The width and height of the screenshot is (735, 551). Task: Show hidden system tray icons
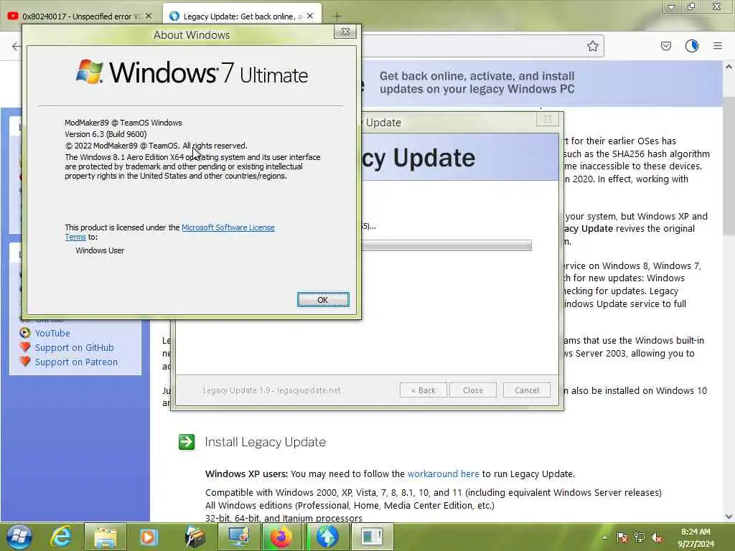(x=604, y=537)
